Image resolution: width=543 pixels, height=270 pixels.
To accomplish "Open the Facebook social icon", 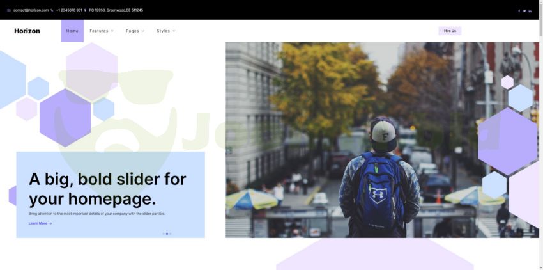I will pyautogui.click(x=519, y=11).
